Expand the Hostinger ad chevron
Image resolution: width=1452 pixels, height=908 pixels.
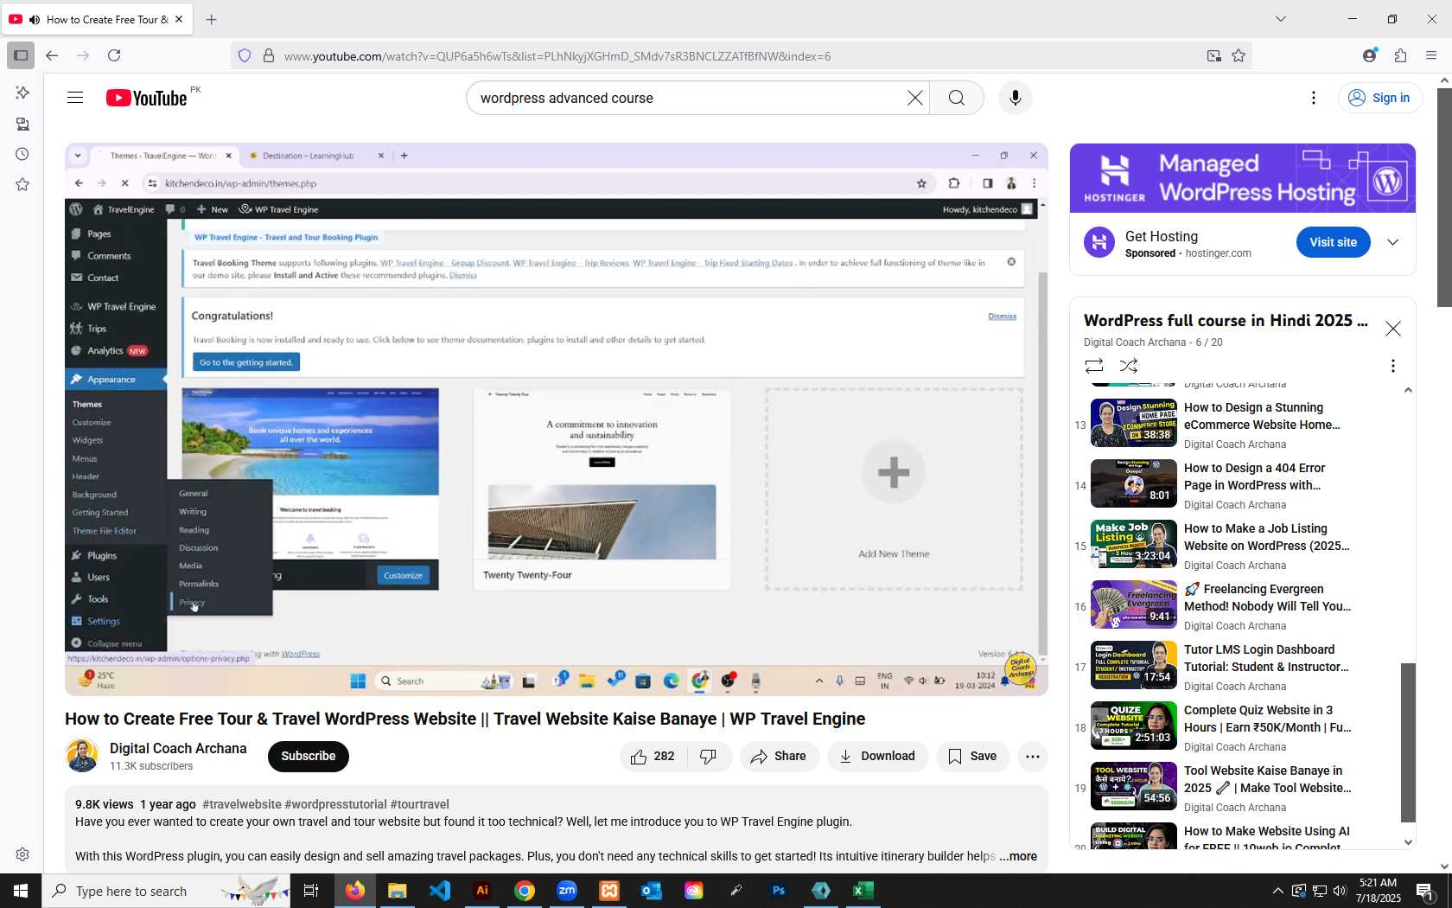pos(1392,242)
